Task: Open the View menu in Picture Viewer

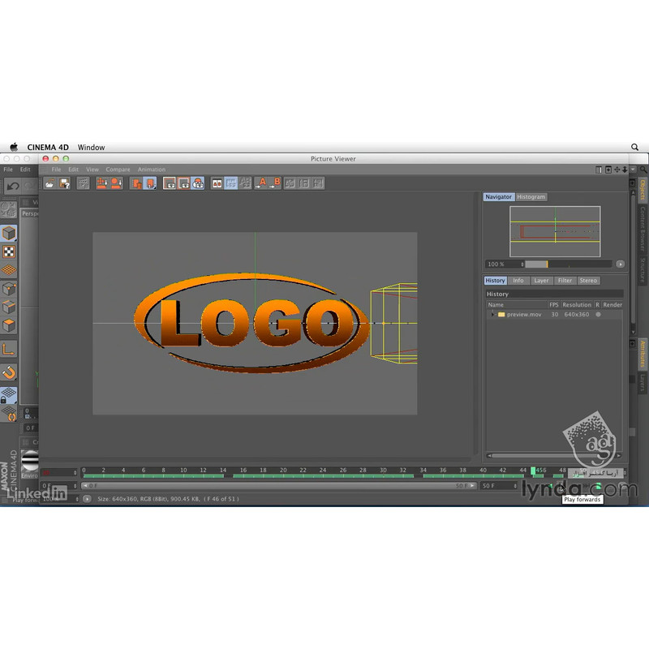Action: tap(92, 170)
